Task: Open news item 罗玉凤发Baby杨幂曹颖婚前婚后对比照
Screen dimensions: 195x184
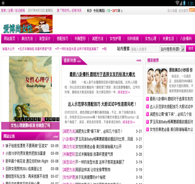Action: tap(104, 139)
